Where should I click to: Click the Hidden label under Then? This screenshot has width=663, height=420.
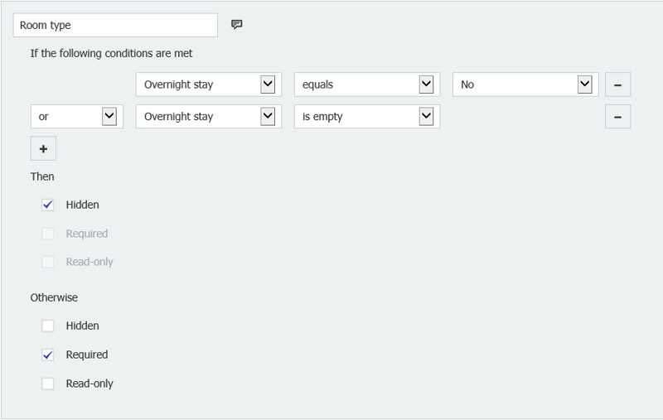pyautogui.click(x=83, y=205)
